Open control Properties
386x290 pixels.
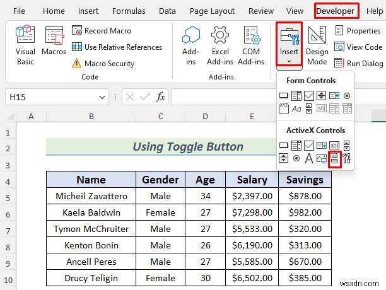(358, 31)
